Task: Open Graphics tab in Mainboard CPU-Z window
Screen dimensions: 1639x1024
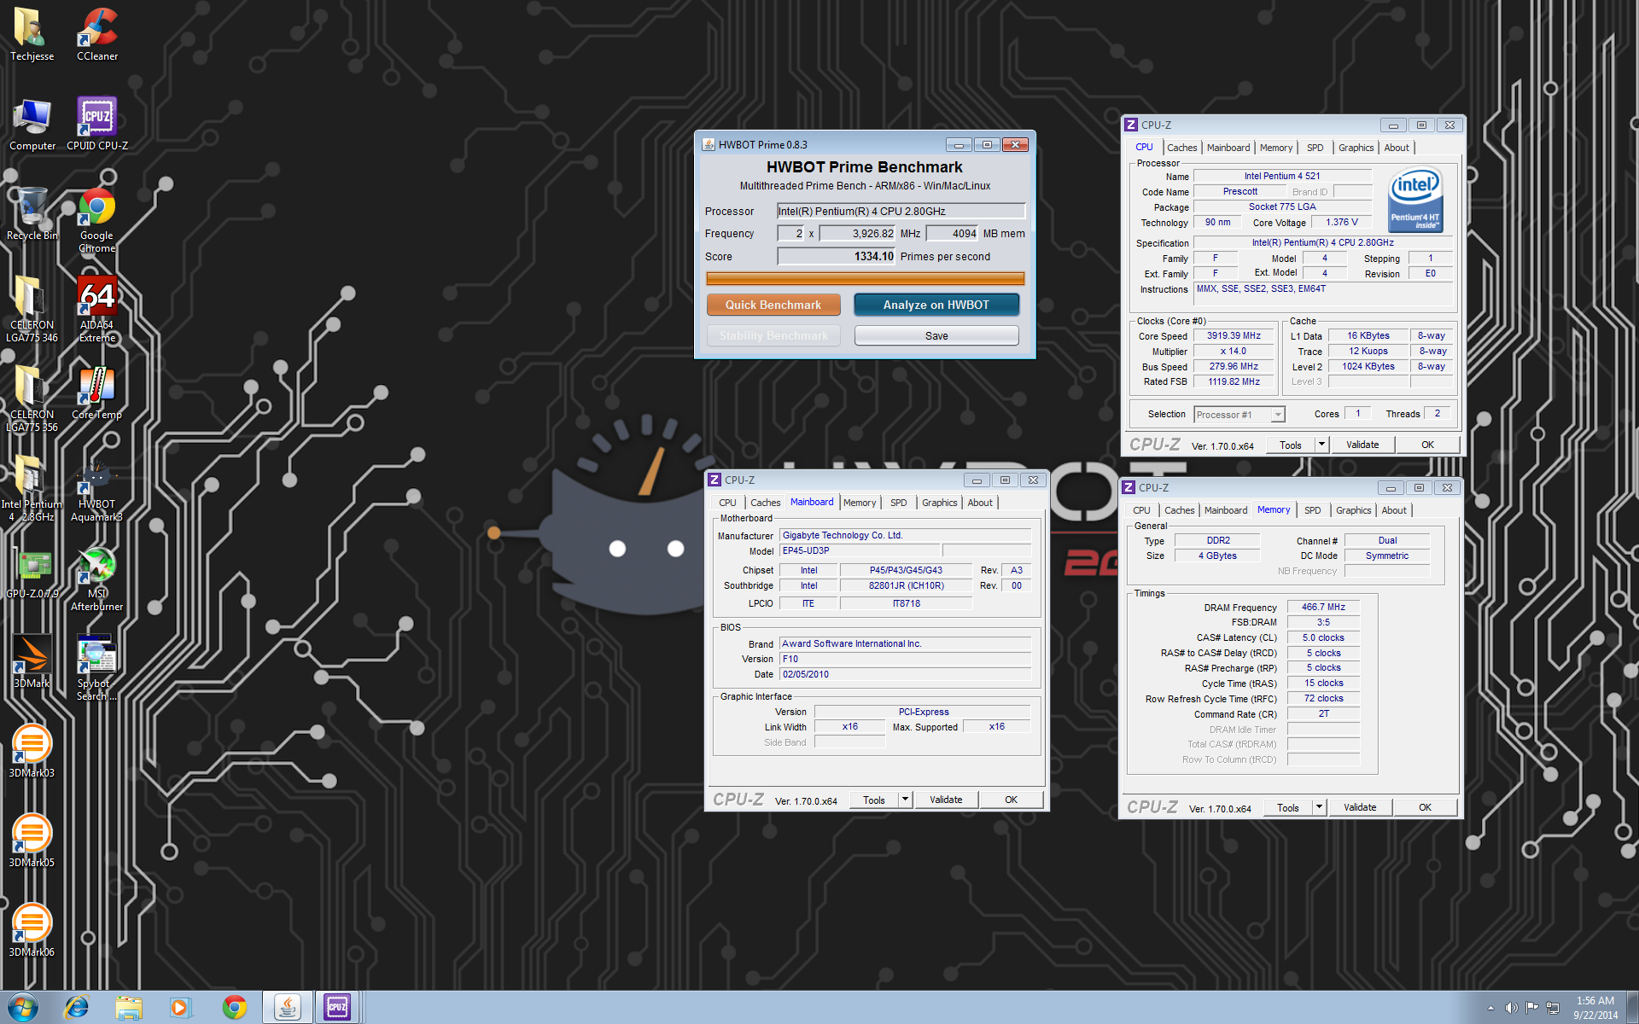Action: coord(940,503)
